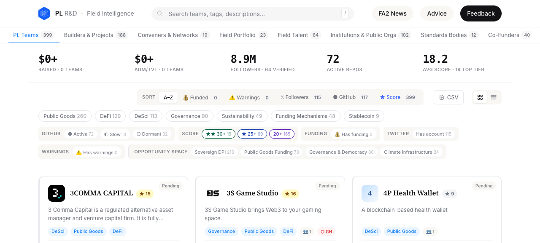Filter by DeSci 113 tag chip
The height and width of the screenshot is (243, 540).
[x=146, y=116]
